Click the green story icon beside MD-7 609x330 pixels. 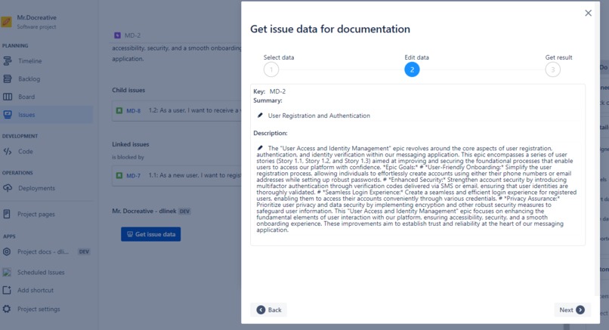pyautogui.click(x=119, y=175)
